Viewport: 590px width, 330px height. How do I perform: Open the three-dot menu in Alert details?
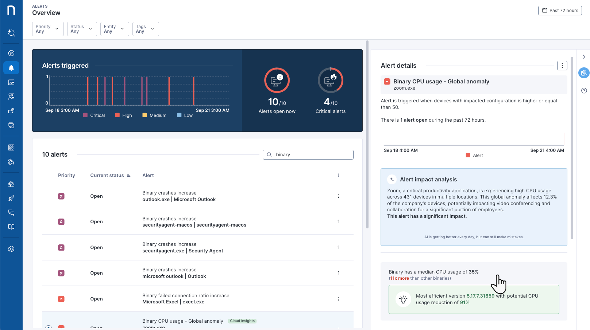tap(562, 66)
